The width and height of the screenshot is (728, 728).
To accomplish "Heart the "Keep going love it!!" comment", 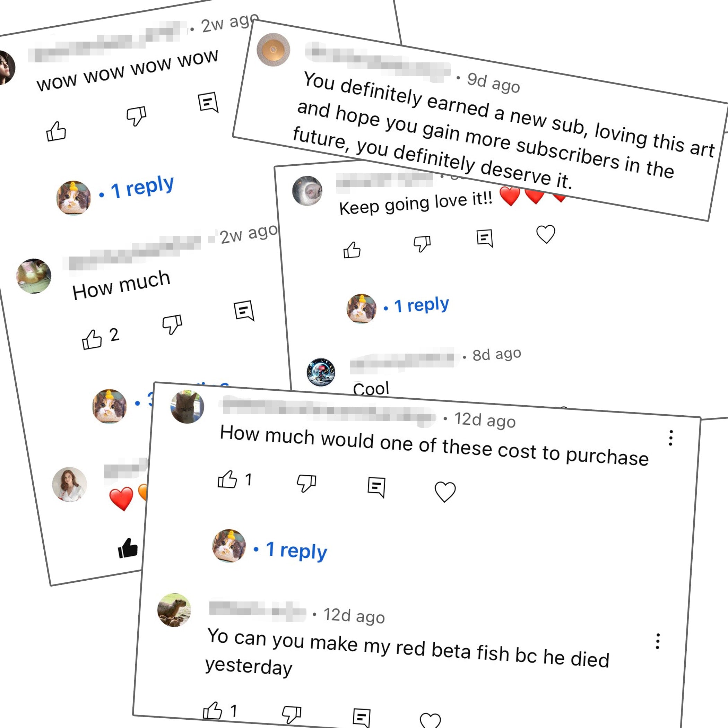I will [x=546, y=234].
